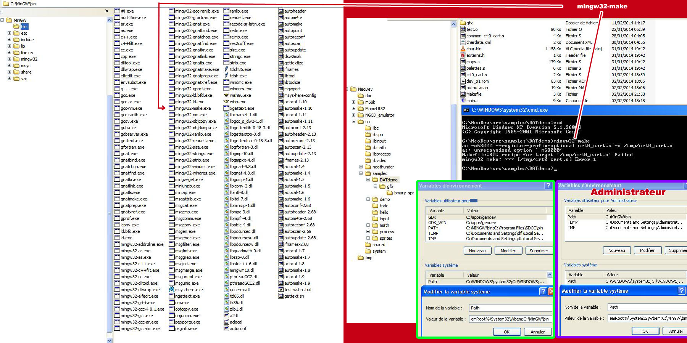Click Nouveau in the Administrateur dialog

tap(616, 250)
